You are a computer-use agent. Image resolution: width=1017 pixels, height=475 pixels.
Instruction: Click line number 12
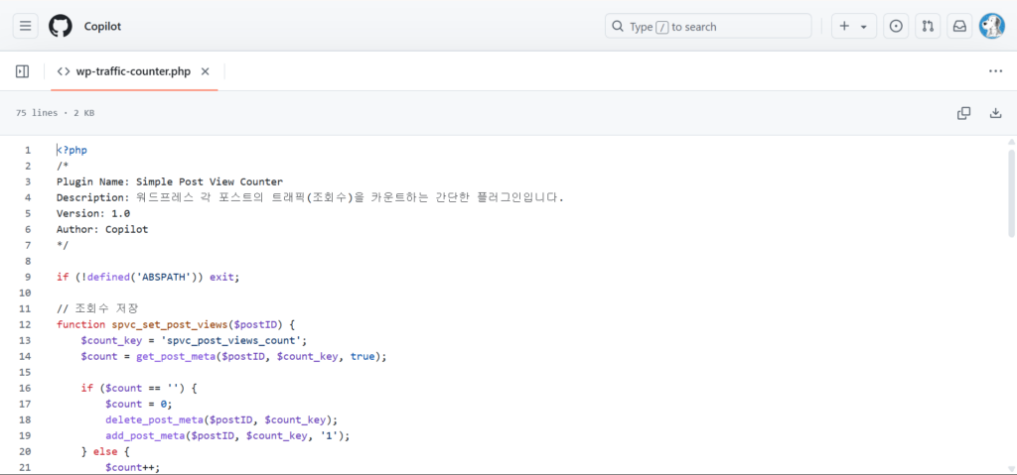click(x=25, y=324)
